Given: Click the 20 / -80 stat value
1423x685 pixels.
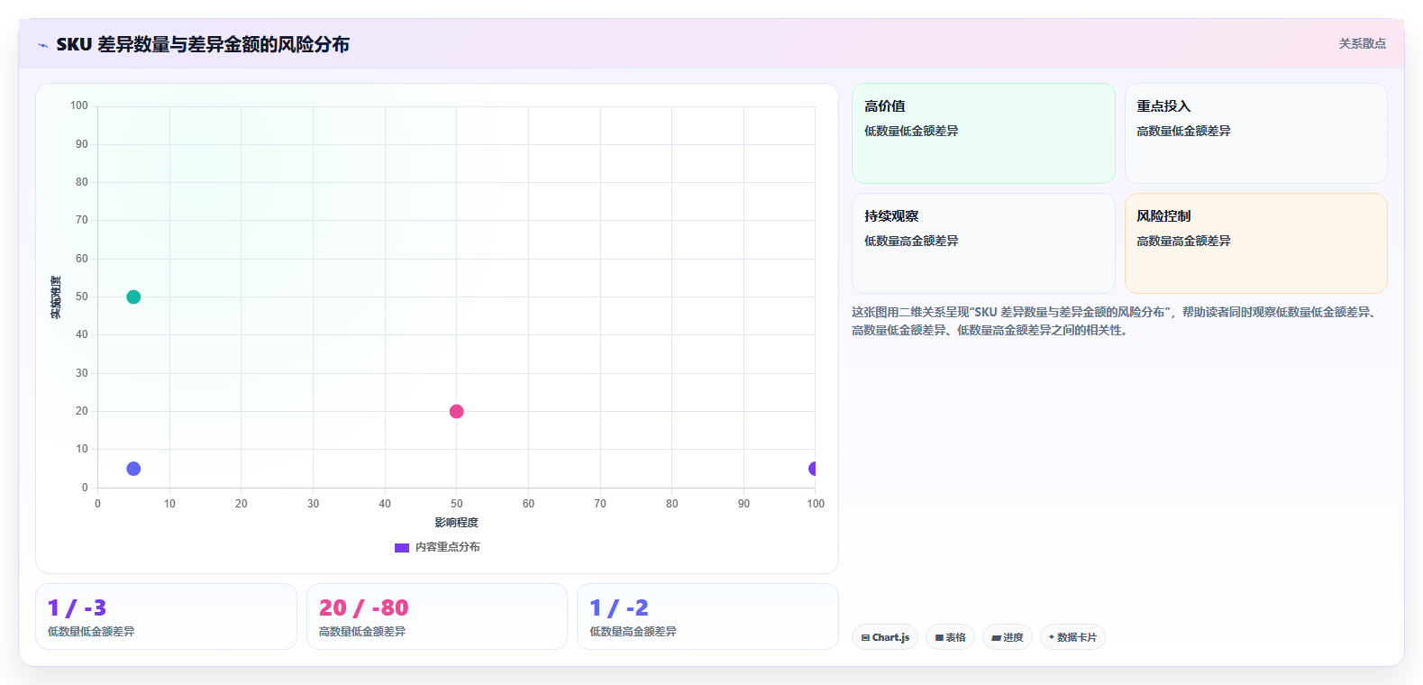Looking at the screenshot, I should [363, 608].
